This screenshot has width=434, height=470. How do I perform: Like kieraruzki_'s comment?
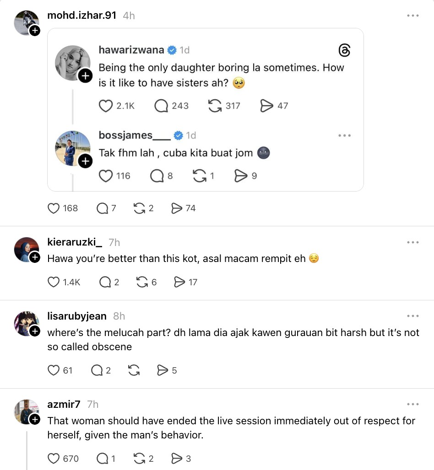(54, 282)
